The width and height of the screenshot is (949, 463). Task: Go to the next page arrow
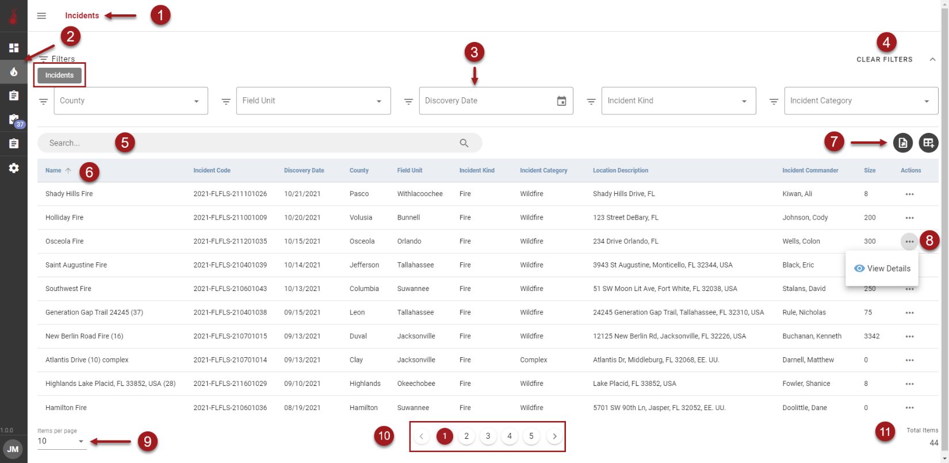554,437
